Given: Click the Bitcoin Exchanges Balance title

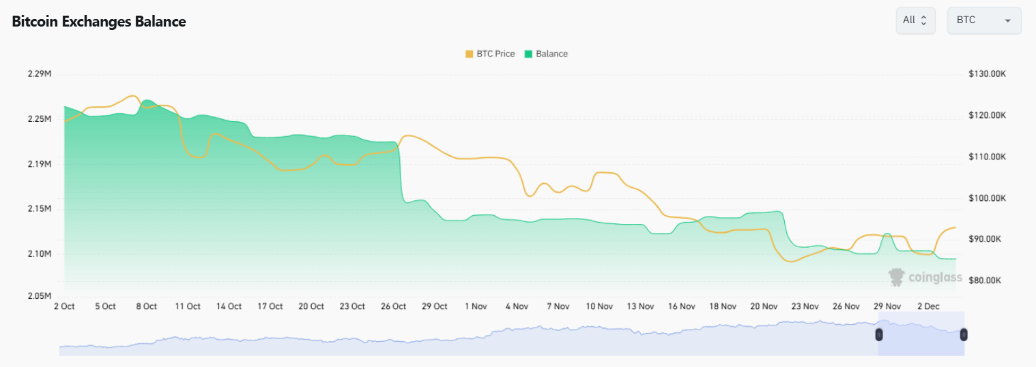Looking at the screenshot, I should tap(99, 22).
